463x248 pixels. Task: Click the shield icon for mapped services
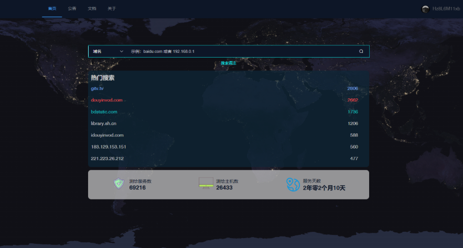[x=119, y=184]
